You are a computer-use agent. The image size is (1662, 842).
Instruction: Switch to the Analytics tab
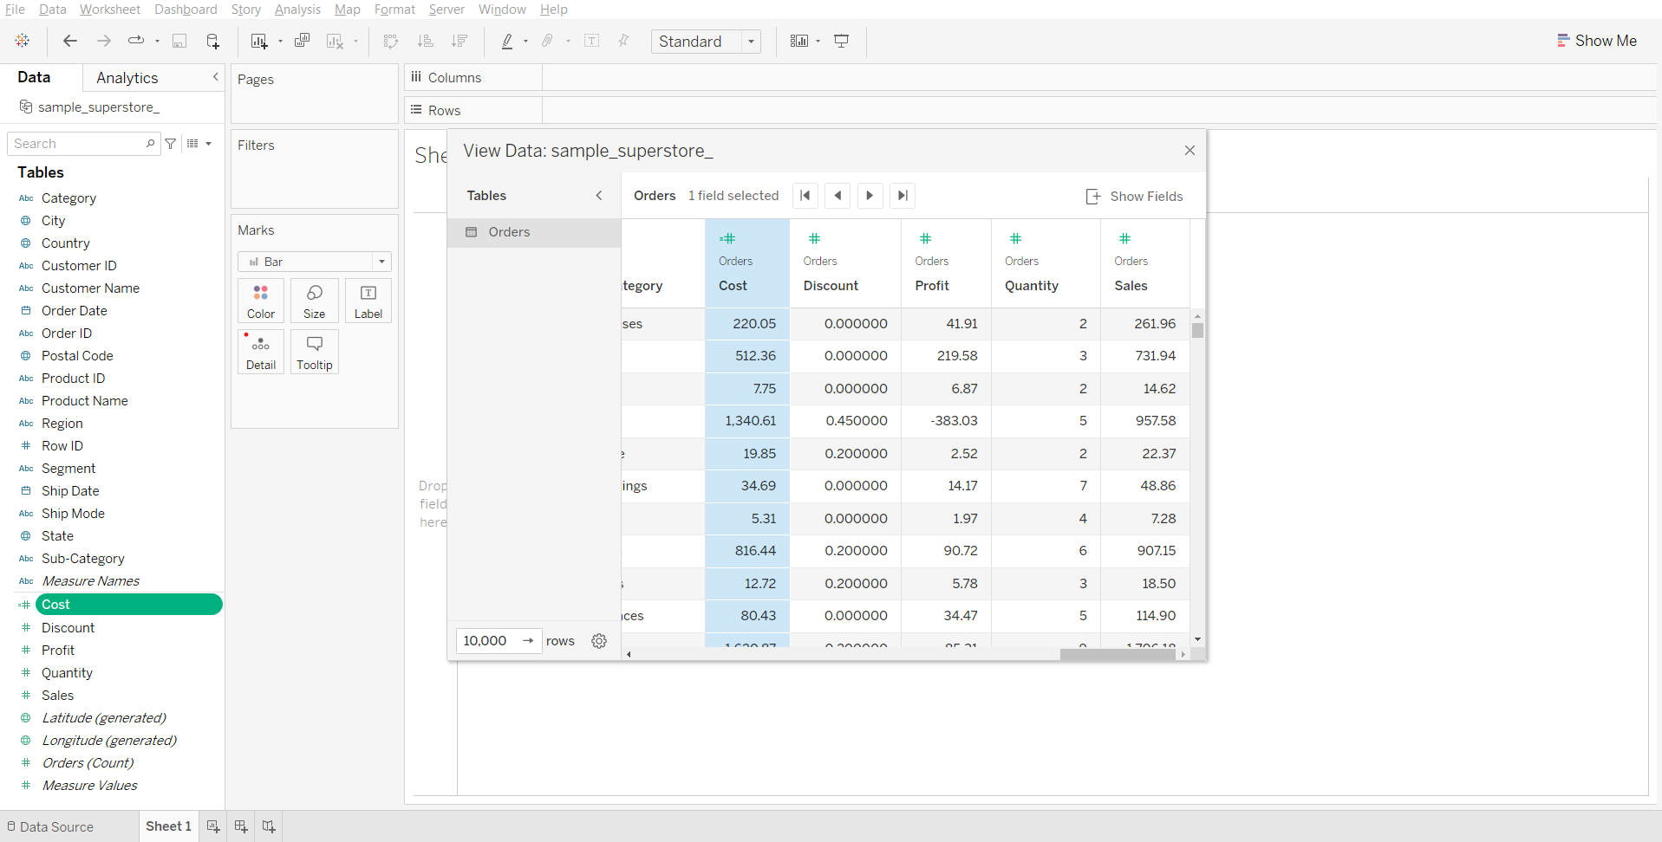(x=127, y=78)
